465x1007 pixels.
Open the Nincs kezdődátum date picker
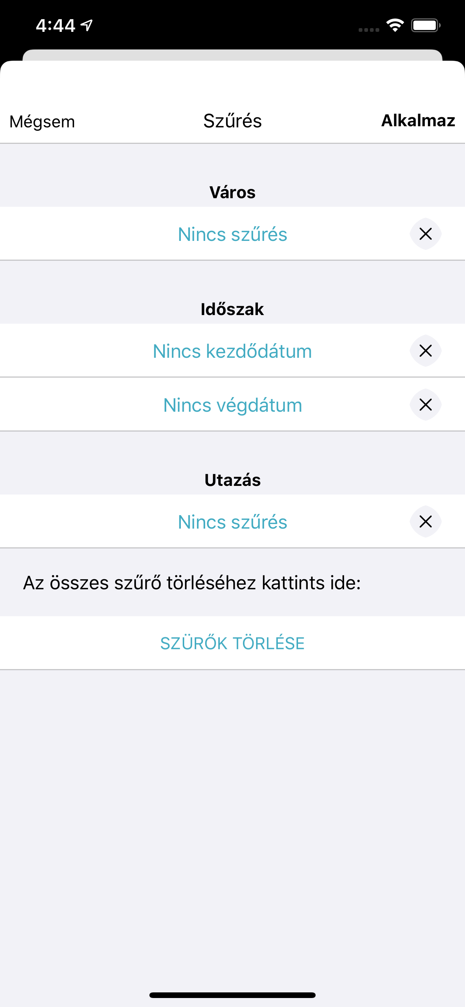click(x=232, y=351)
